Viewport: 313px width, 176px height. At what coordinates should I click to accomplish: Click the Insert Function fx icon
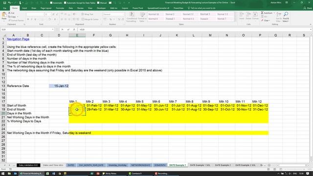coord(74,29)
